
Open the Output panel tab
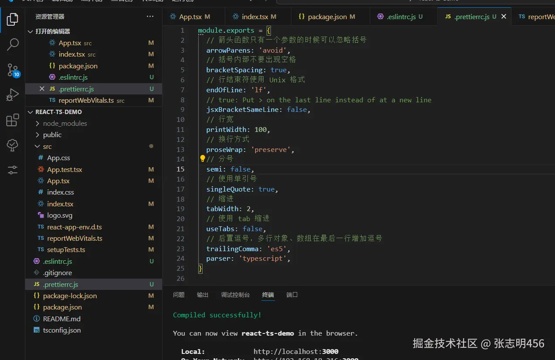[203, 295]
